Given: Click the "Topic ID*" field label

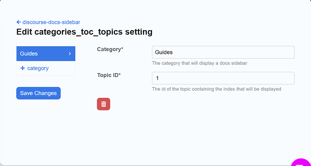Looking at the screenshot, I should [x=109, y=75].
